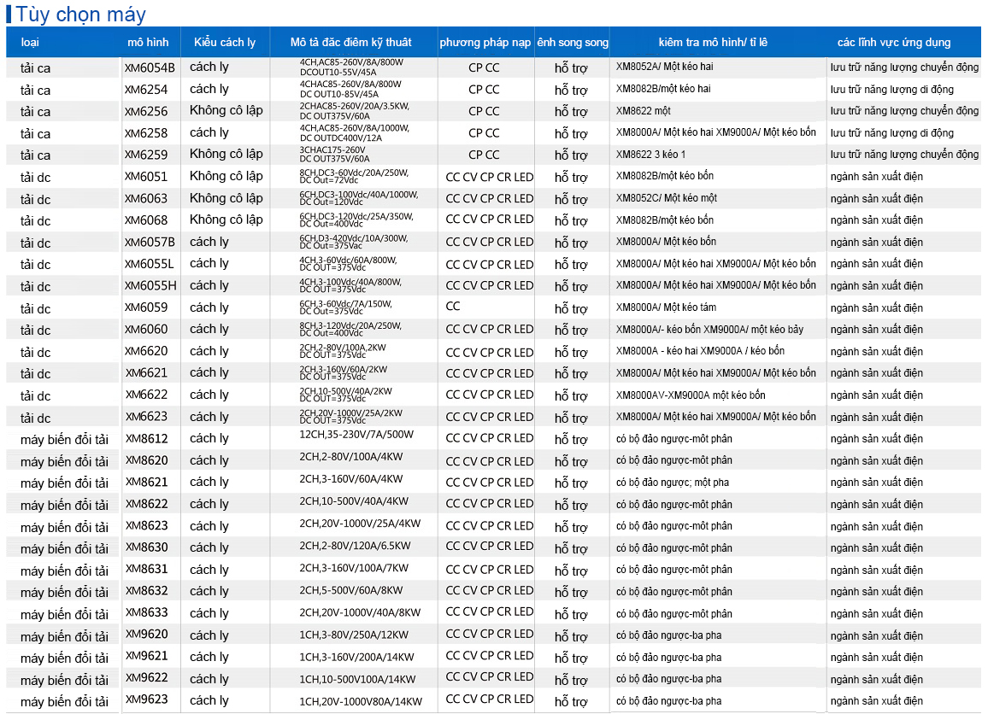Click the 'Mô tả đặc điểm kỹ thuật' header
The width and height of the screenshot is (988, 714).
351,42
